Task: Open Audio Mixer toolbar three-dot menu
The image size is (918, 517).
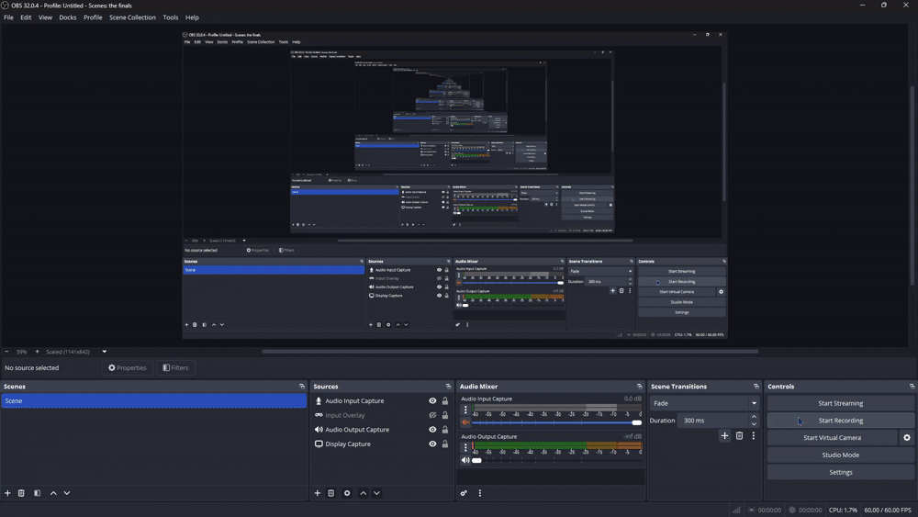Action: (x=479, y=493)
